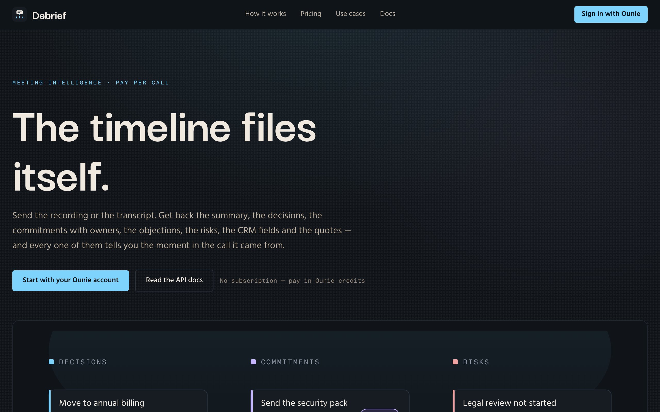Open the Move to annual billing card
Screen dimensions: 660x412
[128, 401]
